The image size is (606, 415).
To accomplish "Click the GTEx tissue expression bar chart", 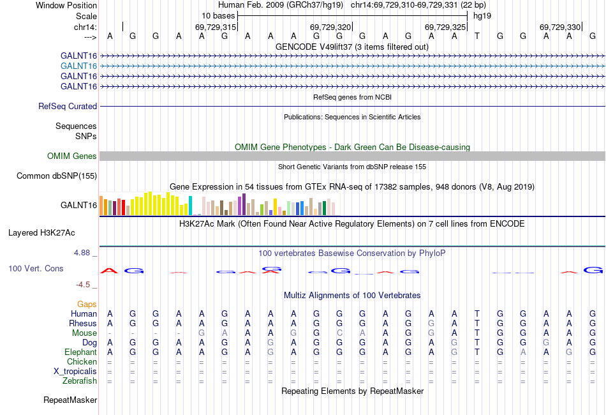I will click(x=219, y=204).
